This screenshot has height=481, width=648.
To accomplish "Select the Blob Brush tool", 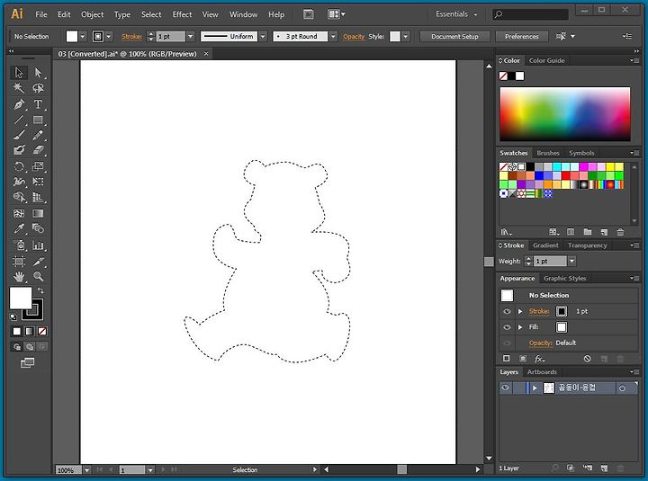I will pos(19,150).
